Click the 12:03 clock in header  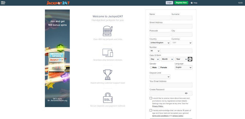click(x=240, y=3)
